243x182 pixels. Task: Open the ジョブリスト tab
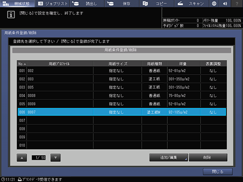pyautogui.click(x=53, y=3)
